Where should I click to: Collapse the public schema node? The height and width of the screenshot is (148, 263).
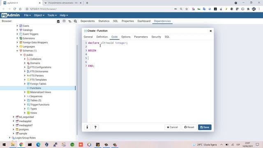(x=21, y=55)
